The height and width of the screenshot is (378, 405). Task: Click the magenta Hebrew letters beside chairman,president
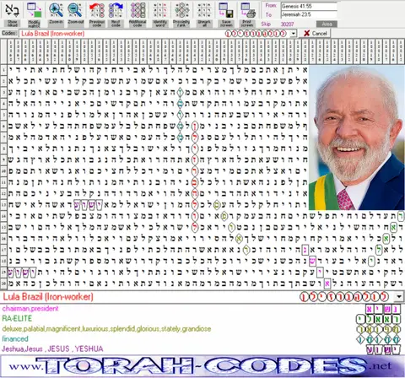pyautogui.click(x=382, y=309)
